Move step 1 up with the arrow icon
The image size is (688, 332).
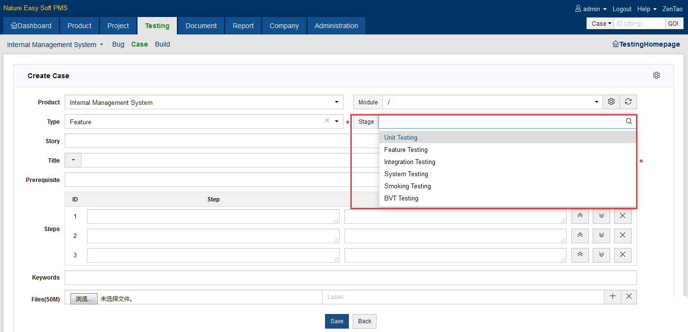point(580,216)
